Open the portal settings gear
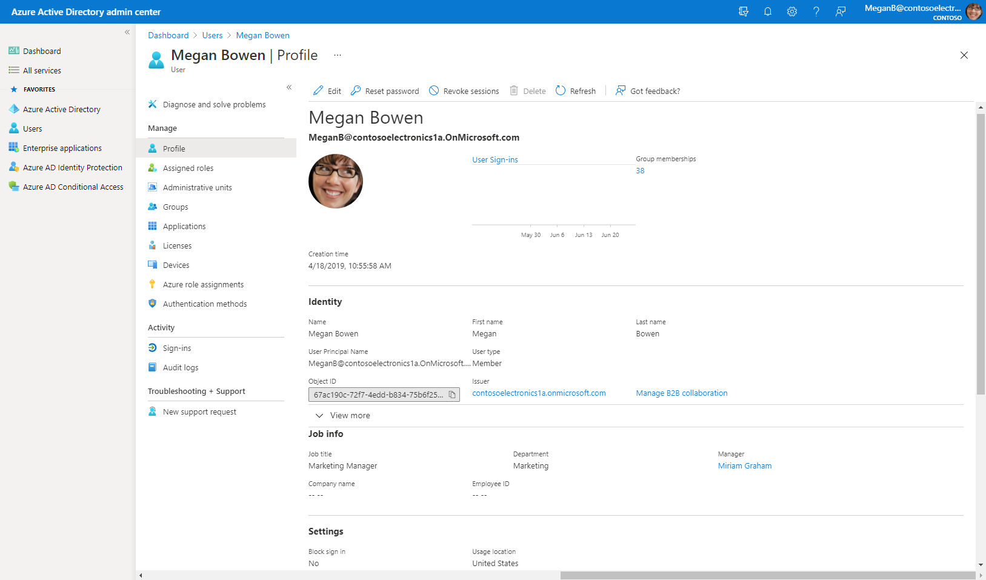The height and width of the screenshot is (580, 986). [x=791, y=12]
